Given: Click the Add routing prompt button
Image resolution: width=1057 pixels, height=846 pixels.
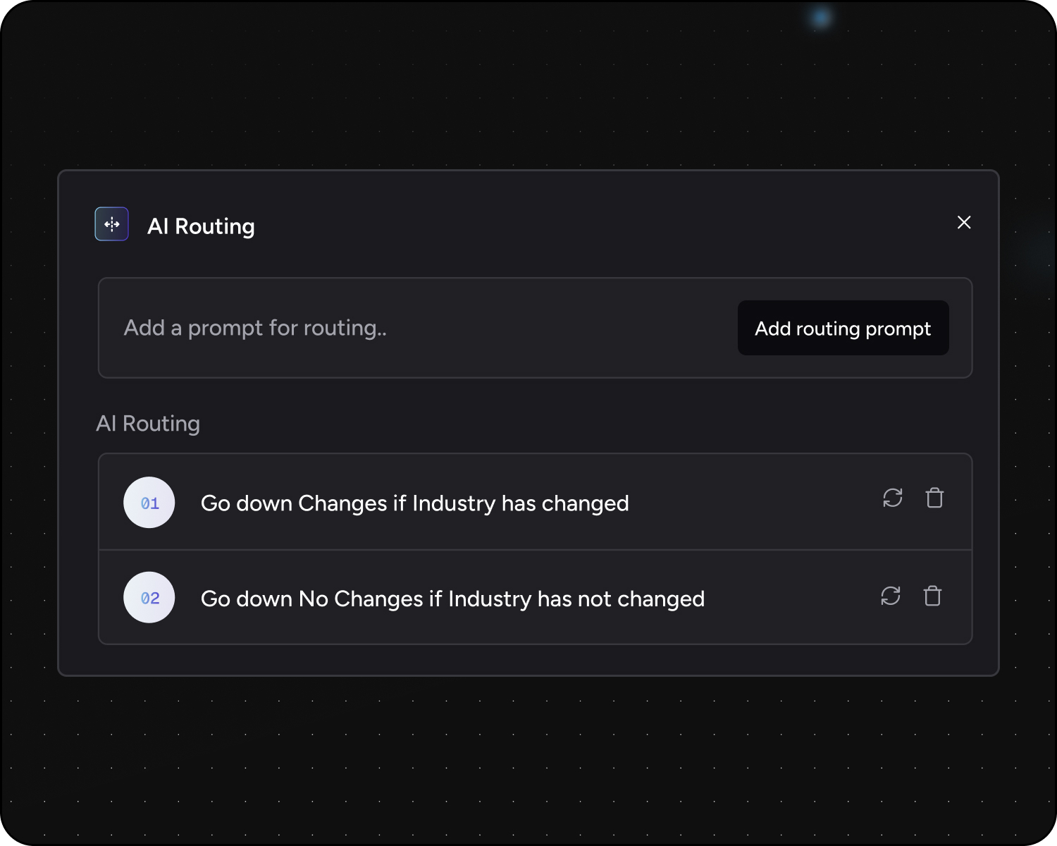Looking at the screenshot, I should pos(843,328).
